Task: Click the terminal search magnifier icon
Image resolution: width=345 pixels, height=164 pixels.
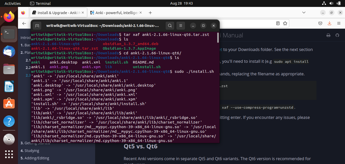Action: 170,25
